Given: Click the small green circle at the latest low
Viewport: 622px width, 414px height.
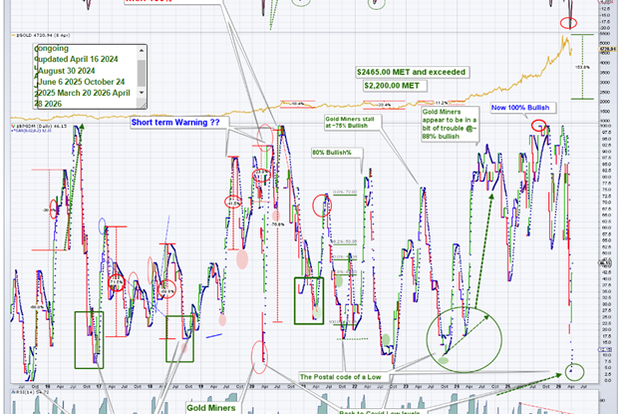Looking at the screenshot, I should (x=571, y=372).
